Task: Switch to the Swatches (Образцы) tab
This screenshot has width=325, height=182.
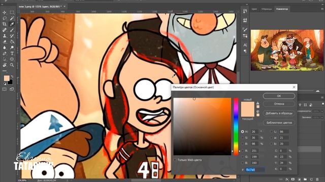Action: click(x=266, y=9)
